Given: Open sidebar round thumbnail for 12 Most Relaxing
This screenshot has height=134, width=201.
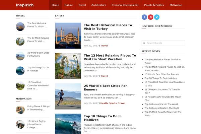Looking at the screenshot, I should [x=20, y=41].
